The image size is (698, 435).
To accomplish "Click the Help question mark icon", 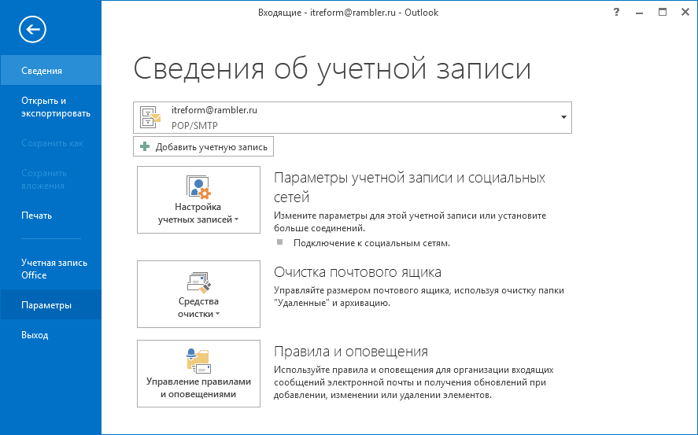I will click(616, 13).
